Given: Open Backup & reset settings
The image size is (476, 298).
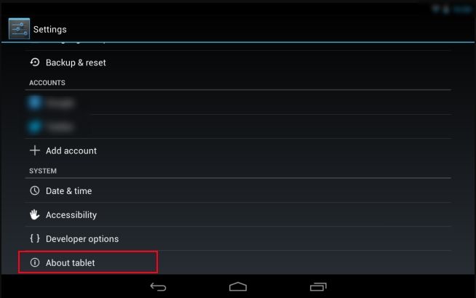Looking at the screenshot, I should (238, 63).
